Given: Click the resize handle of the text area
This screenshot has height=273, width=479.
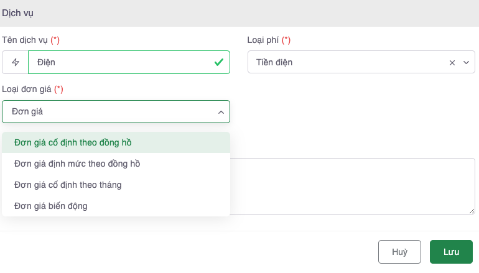Looking at the screenshot, I should coord(472,211).
